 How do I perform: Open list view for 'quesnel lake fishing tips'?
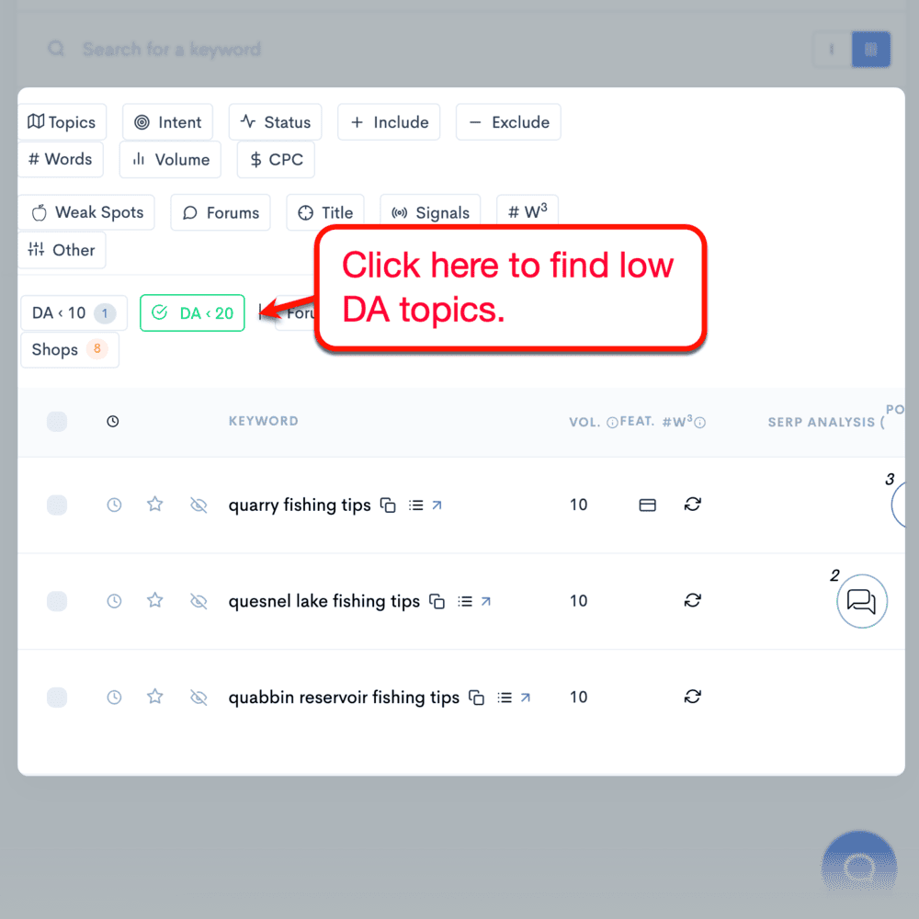click(x=465, y=601)
